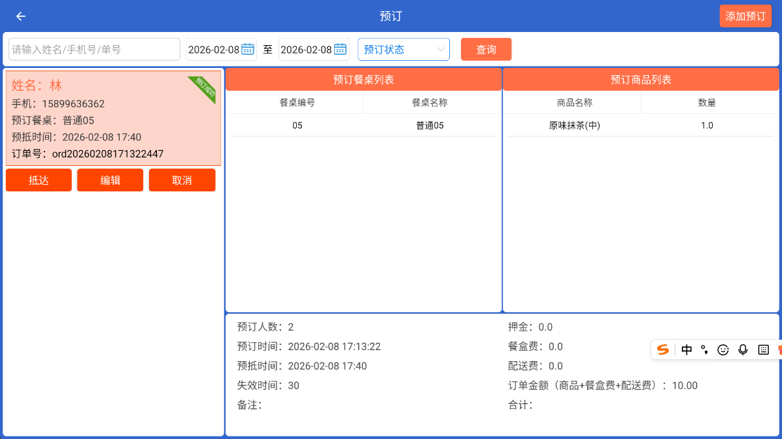Open the soft keyboard icon

tap(763, 350)
